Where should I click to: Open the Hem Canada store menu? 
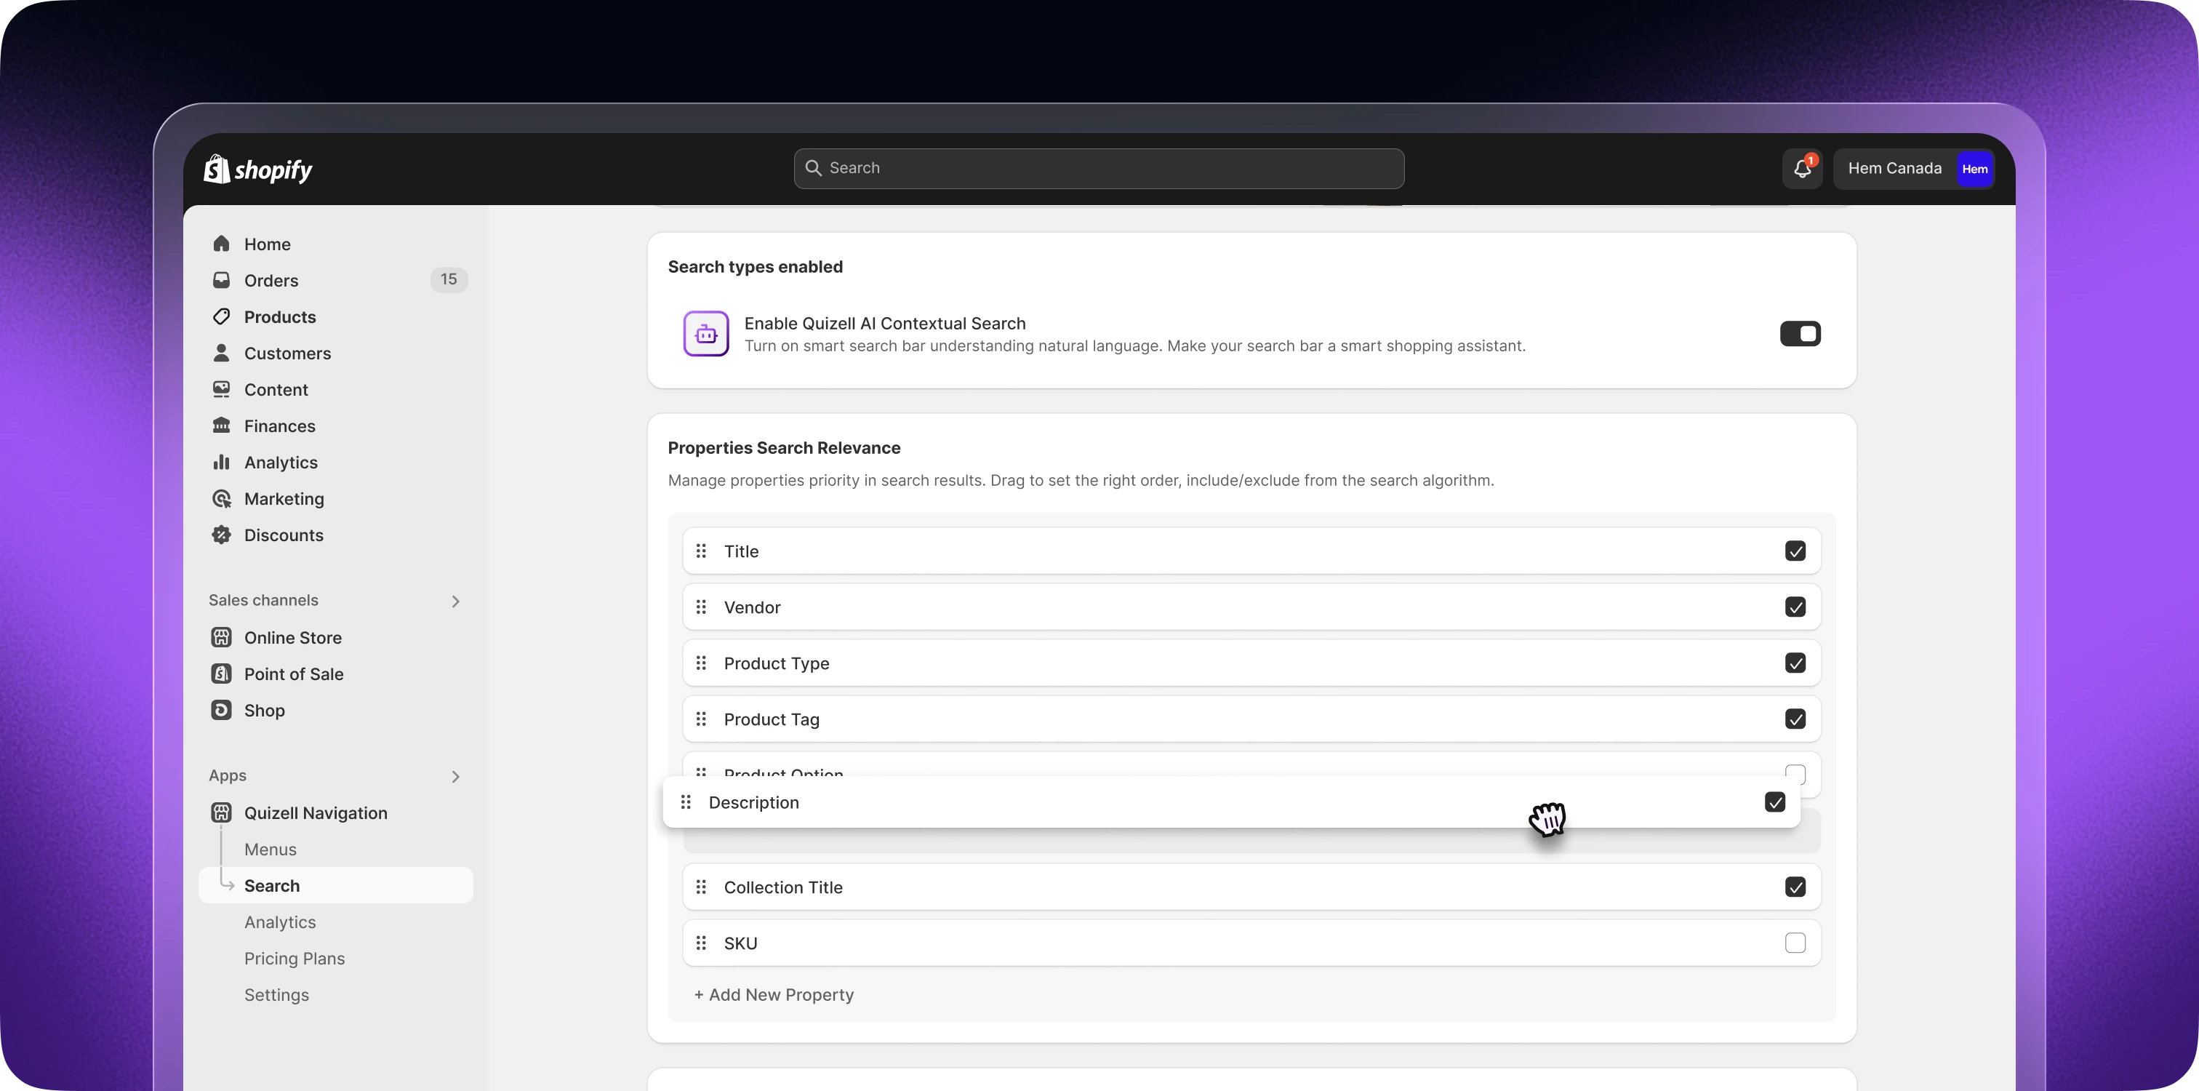pyautogui.click(x=1913, y=169)
